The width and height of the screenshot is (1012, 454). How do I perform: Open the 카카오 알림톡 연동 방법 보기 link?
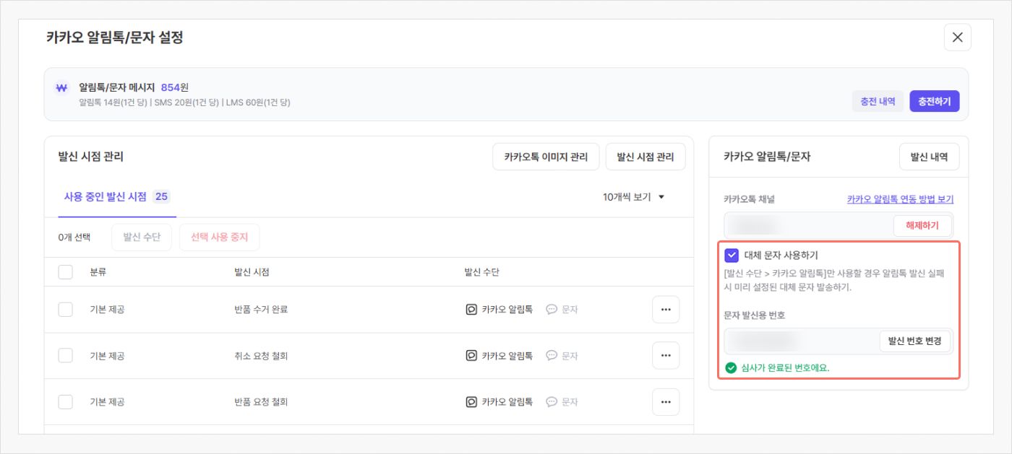point(900,199)
